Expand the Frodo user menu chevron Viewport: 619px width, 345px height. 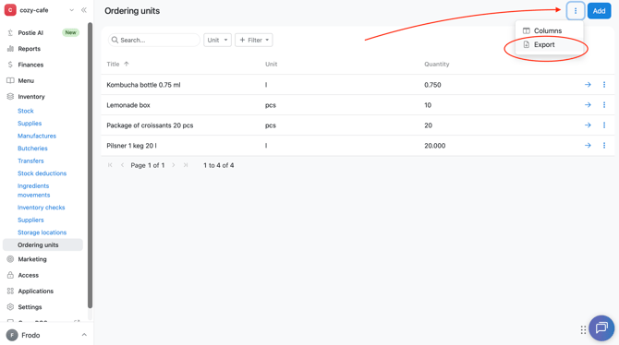point(84,335)
